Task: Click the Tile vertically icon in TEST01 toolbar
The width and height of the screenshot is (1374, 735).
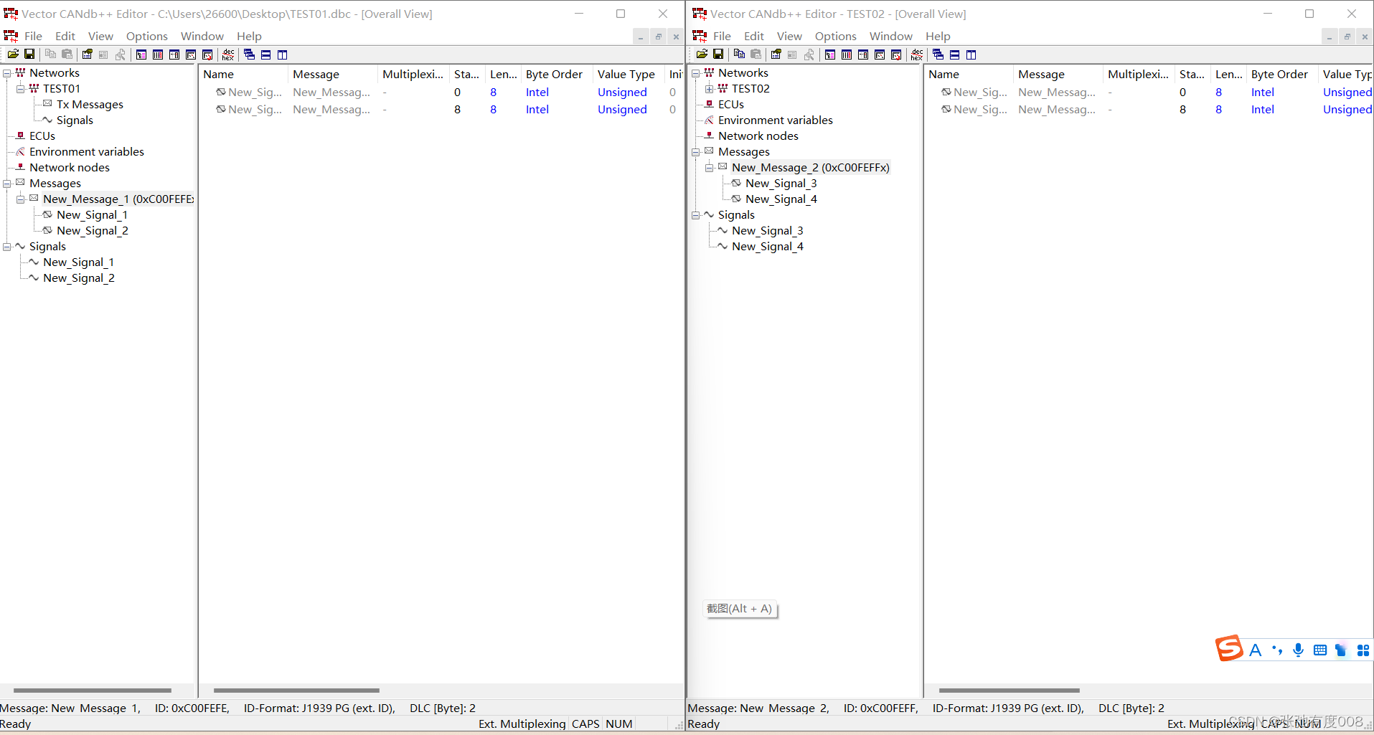Action: [282, 54]
